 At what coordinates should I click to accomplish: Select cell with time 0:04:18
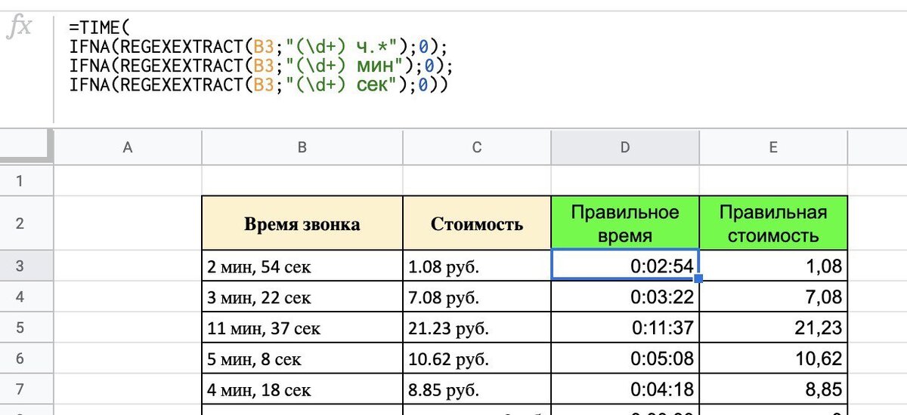[625, 389]
